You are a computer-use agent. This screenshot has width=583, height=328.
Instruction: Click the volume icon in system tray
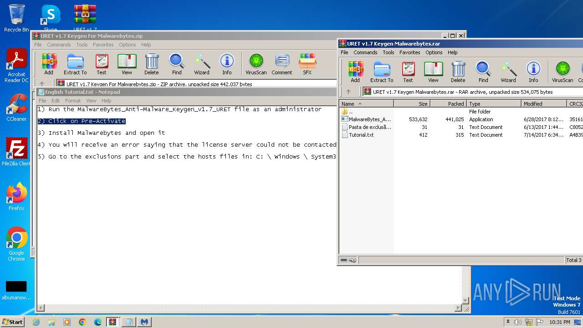(518, 322)
